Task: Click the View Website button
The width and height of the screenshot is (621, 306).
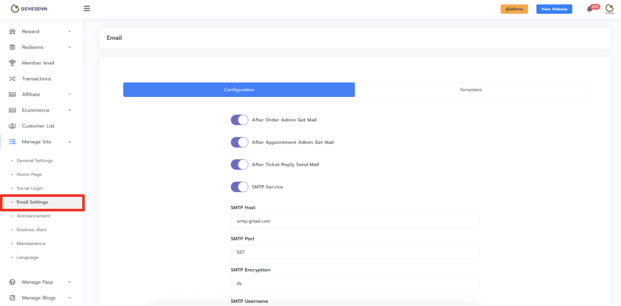Action: pos(554,9)
